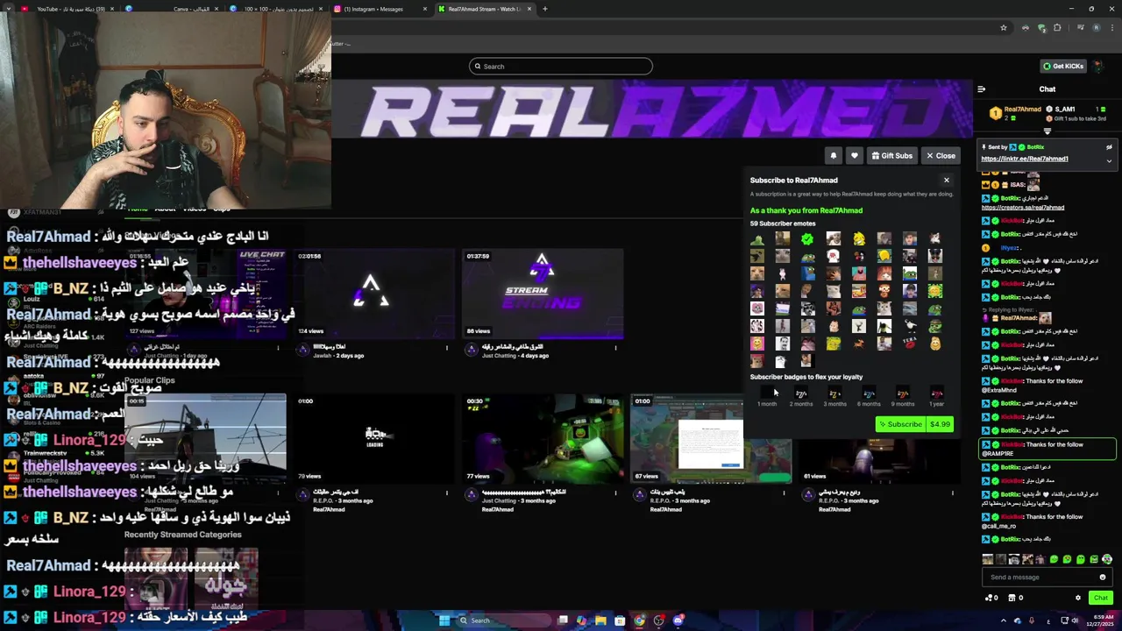Screen dimensions: 1122x631
Task: Select the TERA red lips subscriber emote
Action: [x=910, y=344]
